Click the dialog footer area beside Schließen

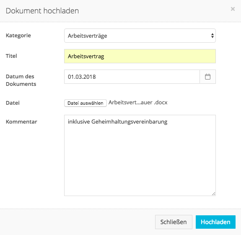(x=77, y=222)
